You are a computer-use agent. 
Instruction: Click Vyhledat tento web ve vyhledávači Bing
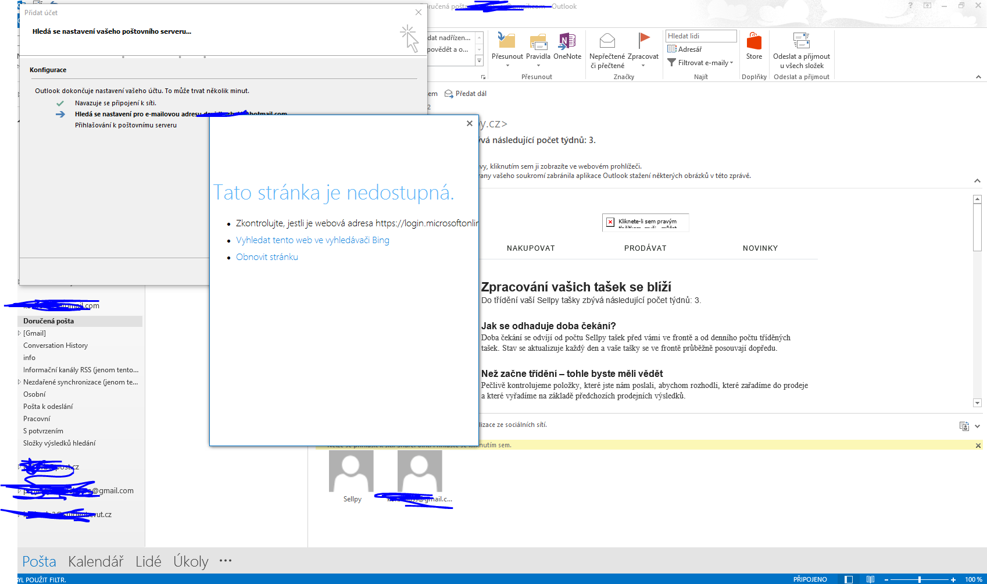click(x=313, y=240)
